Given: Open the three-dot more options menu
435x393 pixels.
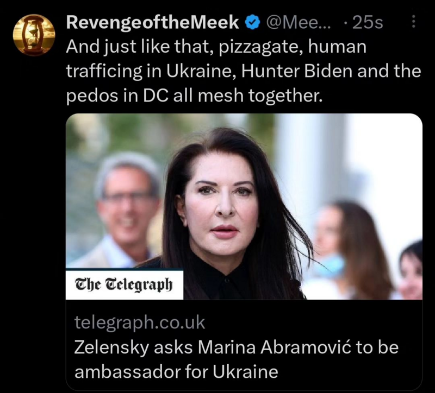Looking at the screenshot, I should coord(412,22).
